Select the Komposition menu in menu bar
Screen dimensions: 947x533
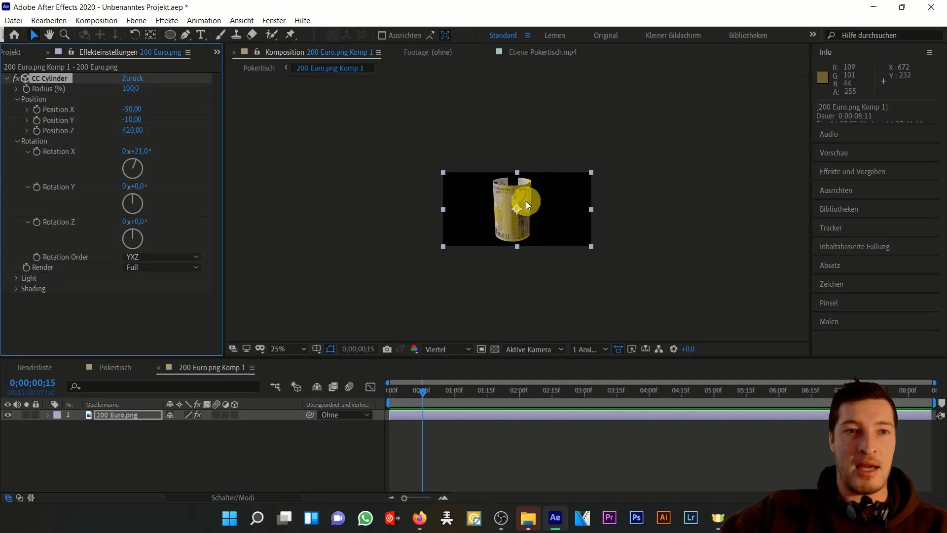(x=96, y=20)
